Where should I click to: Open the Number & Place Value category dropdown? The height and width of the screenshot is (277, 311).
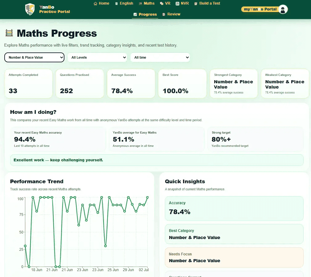click(34, 57)
